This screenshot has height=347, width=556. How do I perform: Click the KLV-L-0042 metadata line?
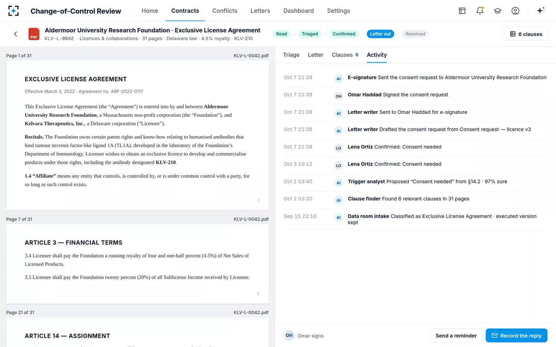click(x=149, y=39)
